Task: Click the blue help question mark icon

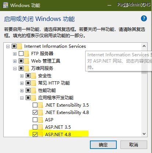Action: click(144, 18)
